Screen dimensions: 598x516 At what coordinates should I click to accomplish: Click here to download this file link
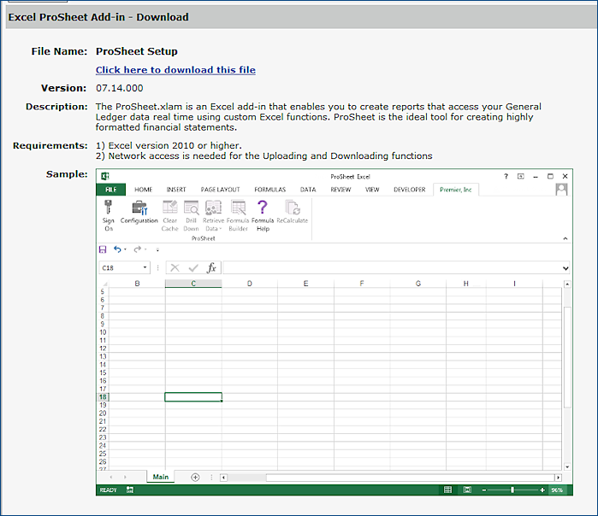[x=175, y=70]
